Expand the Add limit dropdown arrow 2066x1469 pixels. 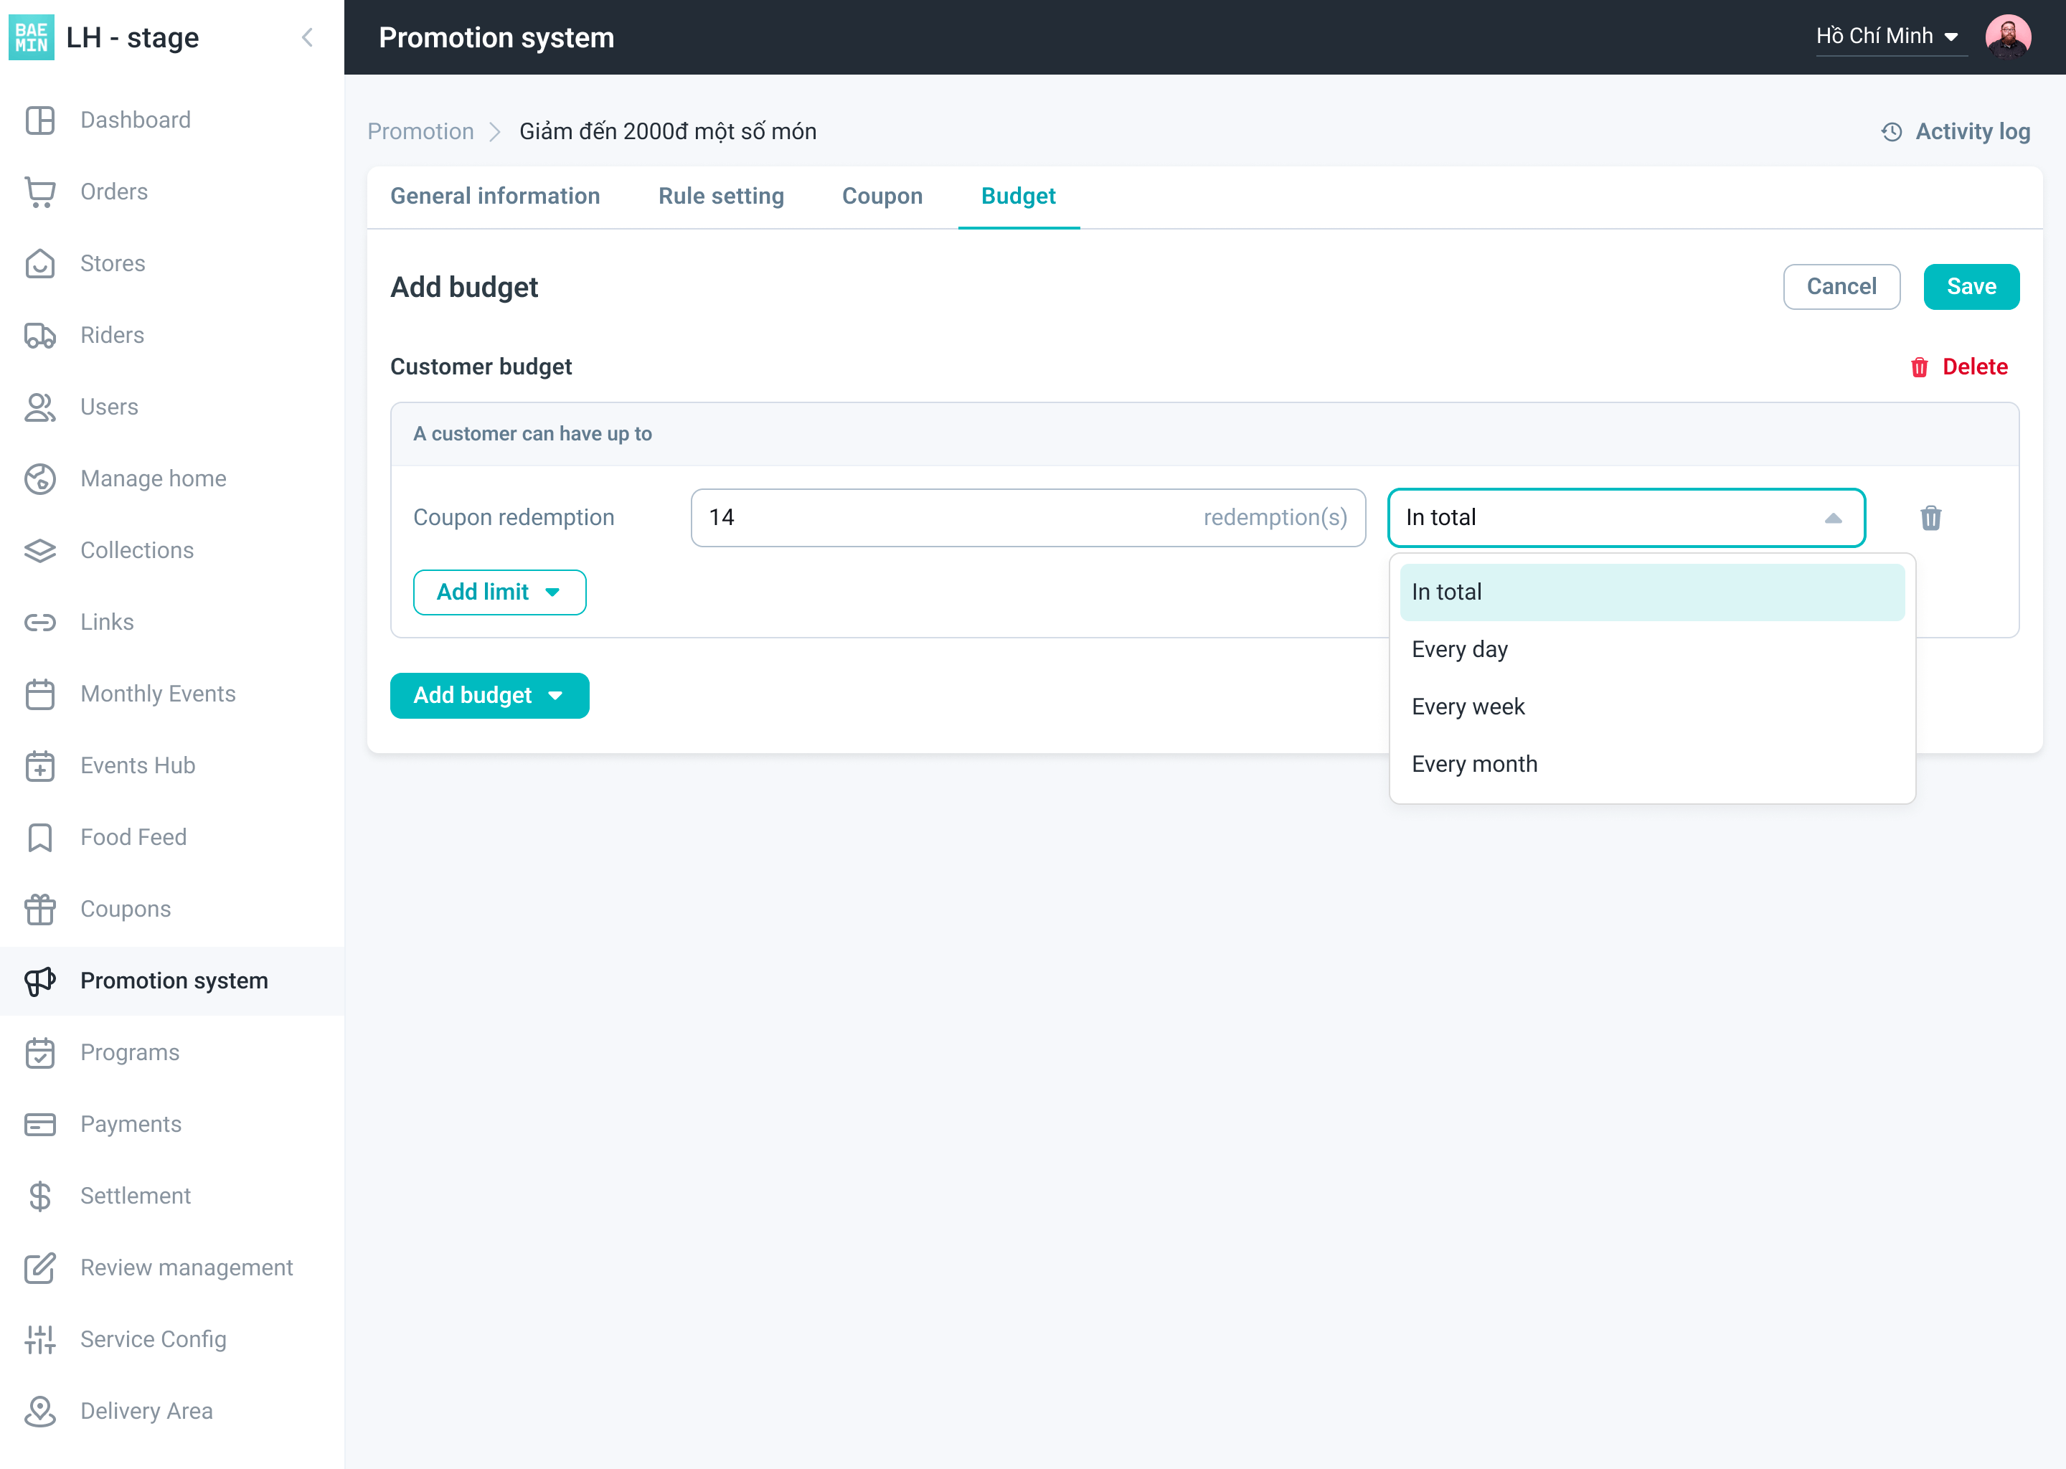coord(552,592)
